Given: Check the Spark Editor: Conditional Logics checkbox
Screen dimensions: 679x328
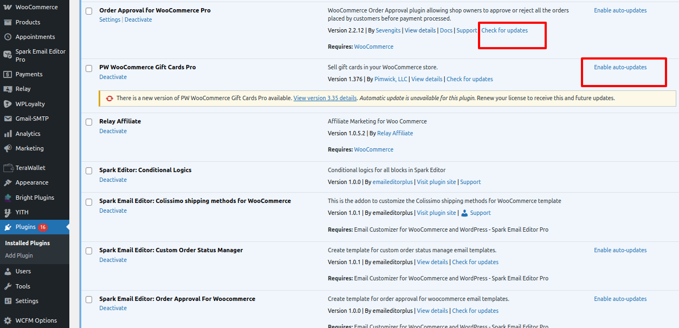Looking at the screenshot, I should (89, 171).
